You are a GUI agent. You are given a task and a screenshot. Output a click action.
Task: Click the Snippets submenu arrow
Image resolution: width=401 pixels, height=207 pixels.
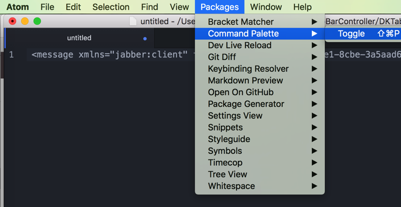pos(314,127)
